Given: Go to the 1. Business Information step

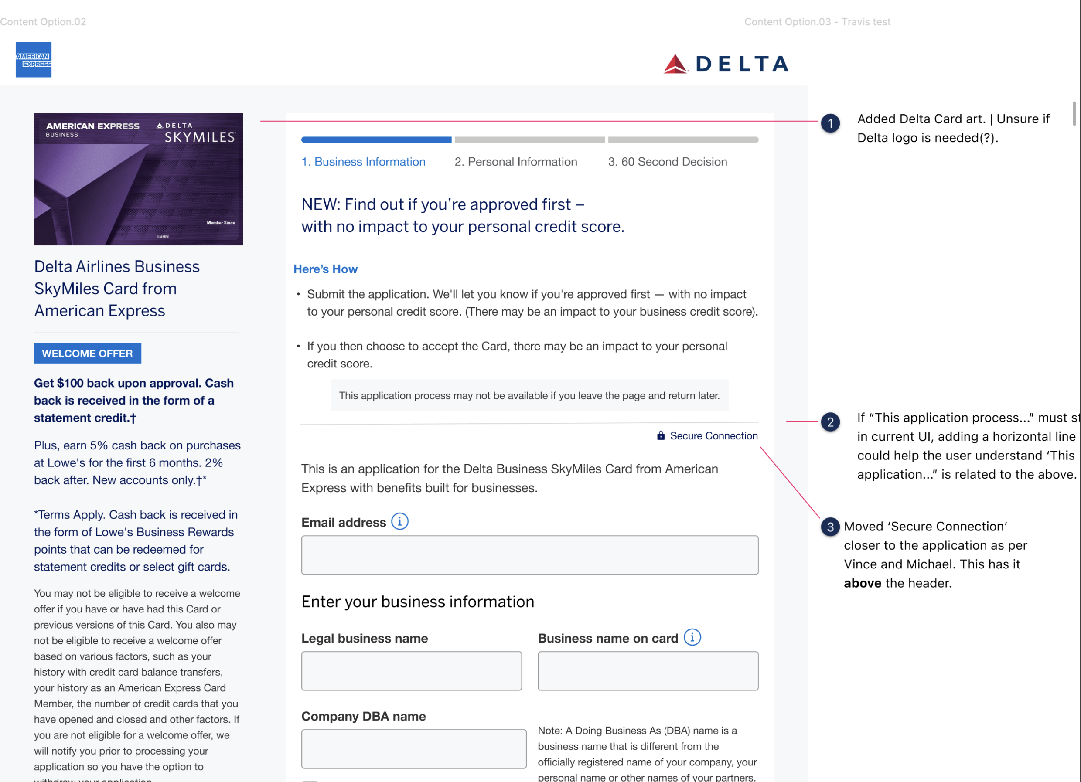Looking at the screenshot, I should 363,162.
